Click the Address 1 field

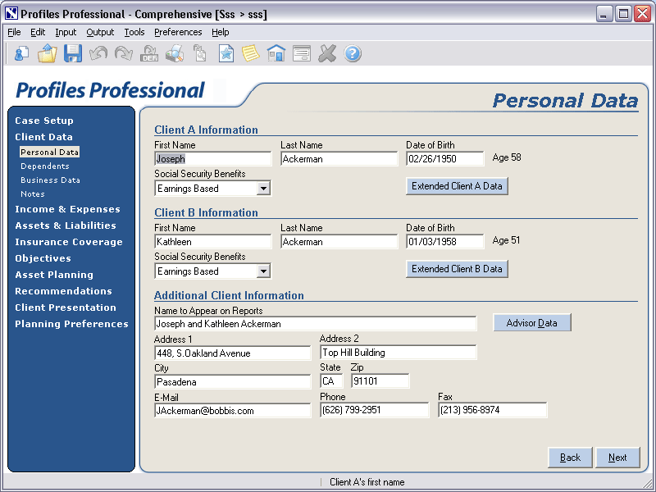point(233,353)
